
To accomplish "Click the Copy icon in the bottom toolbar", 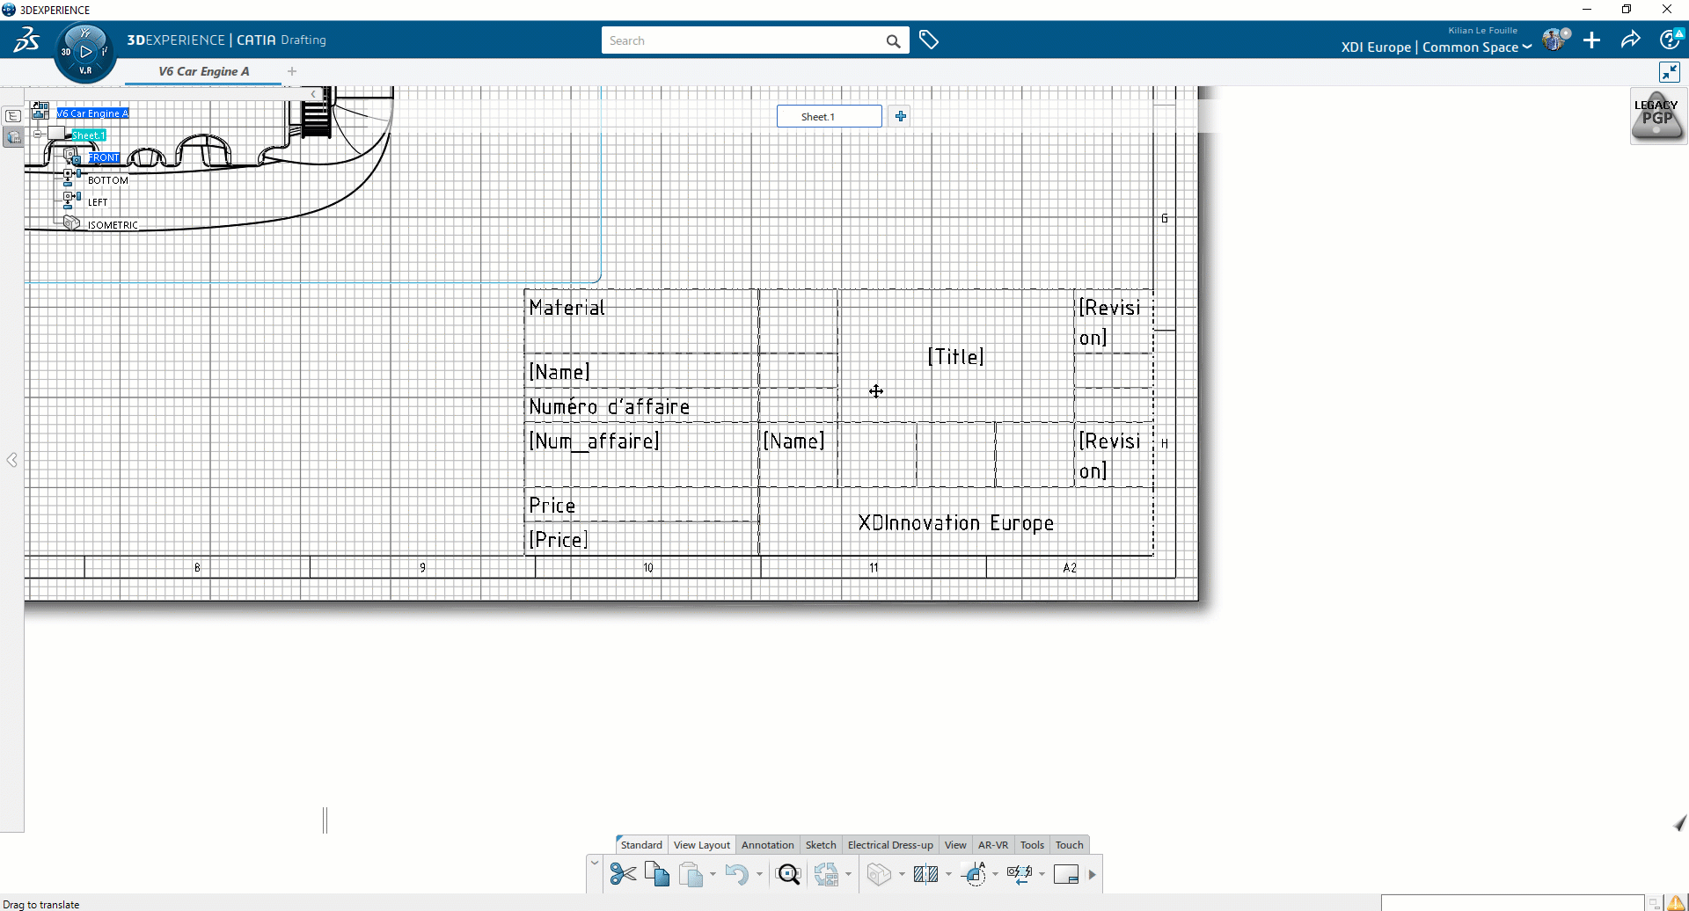I will pos(656,874).
